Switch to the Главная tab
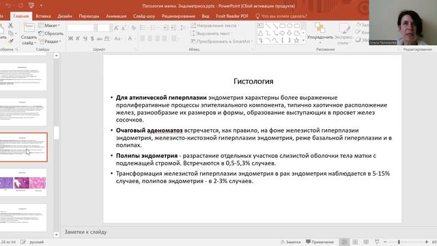The width and height of the screenshot is (437, 246). pyautogui.click(x=21, y=16)
